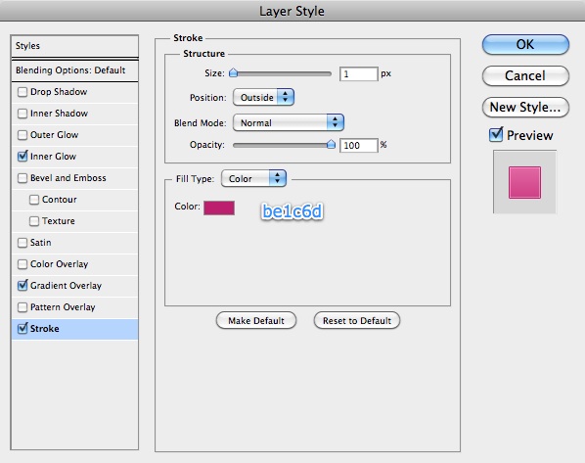Screen dimensions: 585x463
Task: Check the Pattern Overlay checkbox
Action: pyautogui.click(x=22, y=307)
